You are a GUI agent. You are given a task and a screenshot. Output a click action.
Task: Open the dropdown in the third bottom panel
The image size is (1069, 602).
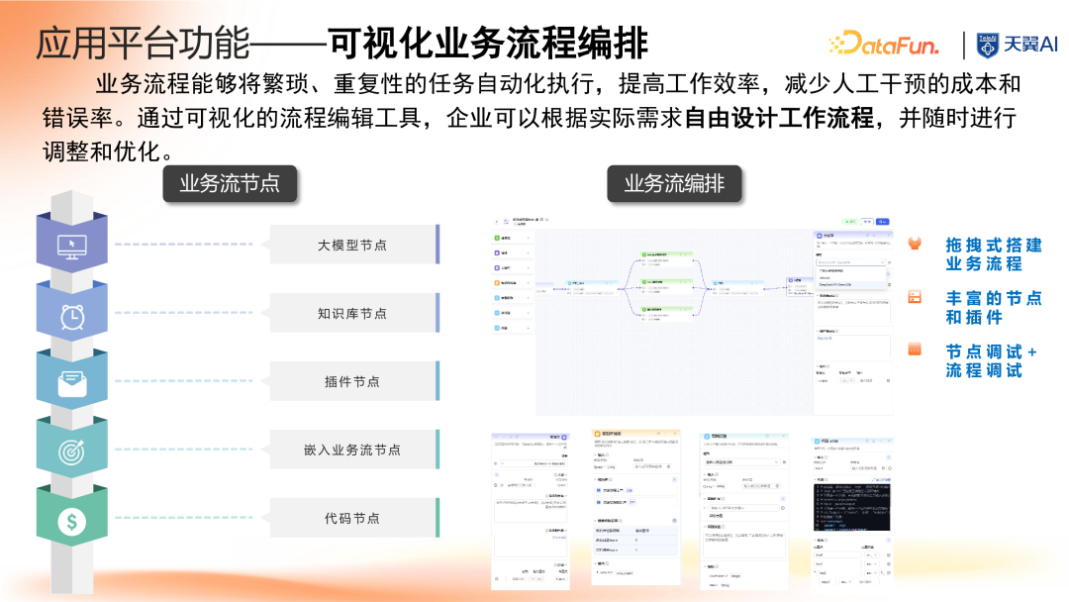click(x=741, y=462)
